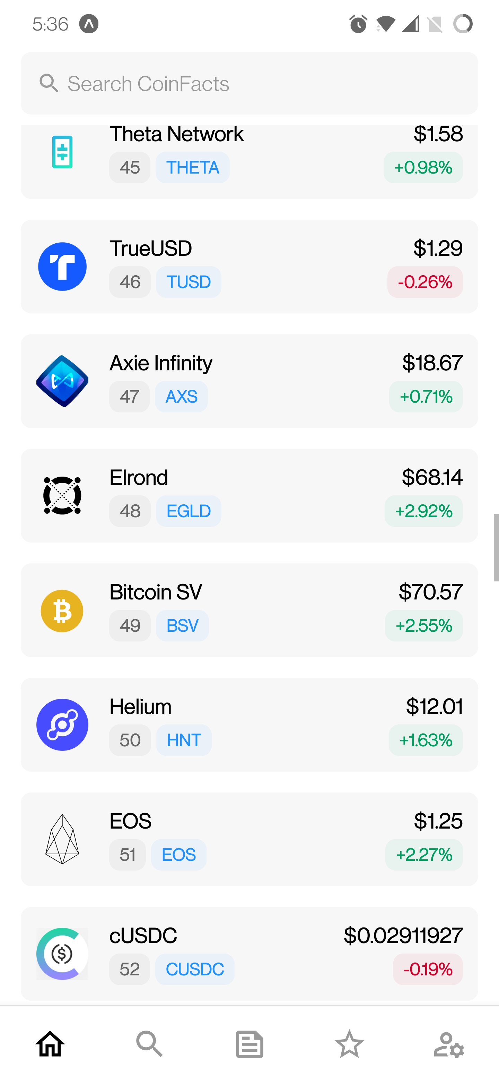Viewport: 499px width, 1083px height.
Task: Tap the AXS ticker tag
Action: (x=181, y=396)
